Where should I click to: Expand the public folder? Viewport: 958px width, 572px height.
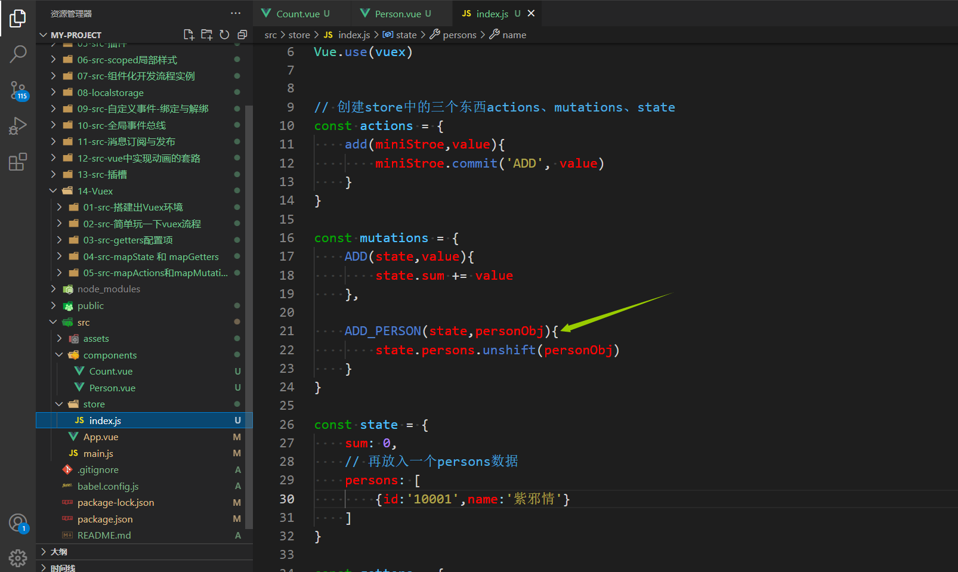(53, 305)
